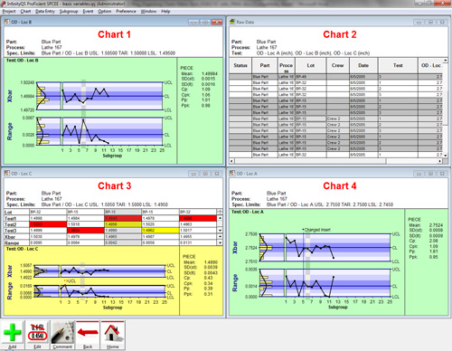
Task: Click the InfinityQS application title icon
Action: (3, 4)
